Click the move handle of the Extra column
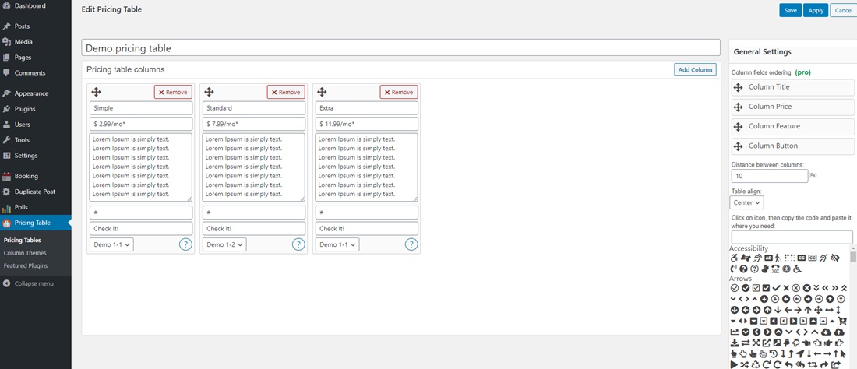The width and height of the screenshot is (857, 369). click(322, 92)
